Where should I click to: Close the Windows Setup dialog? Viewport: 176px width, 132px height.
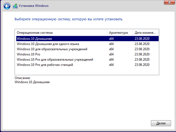[x=169, y=2]
